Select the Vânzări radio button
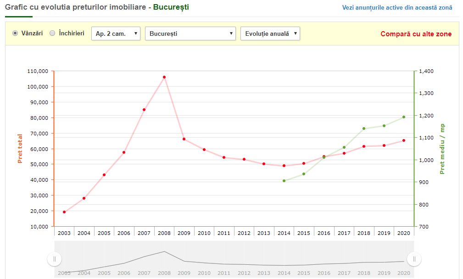The image size is (463, 279). 15,33
